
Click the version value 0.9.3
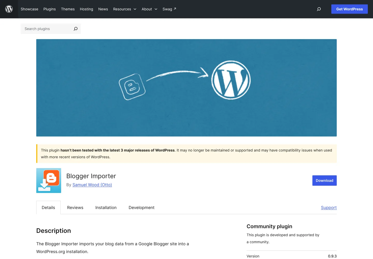(332, 256)
